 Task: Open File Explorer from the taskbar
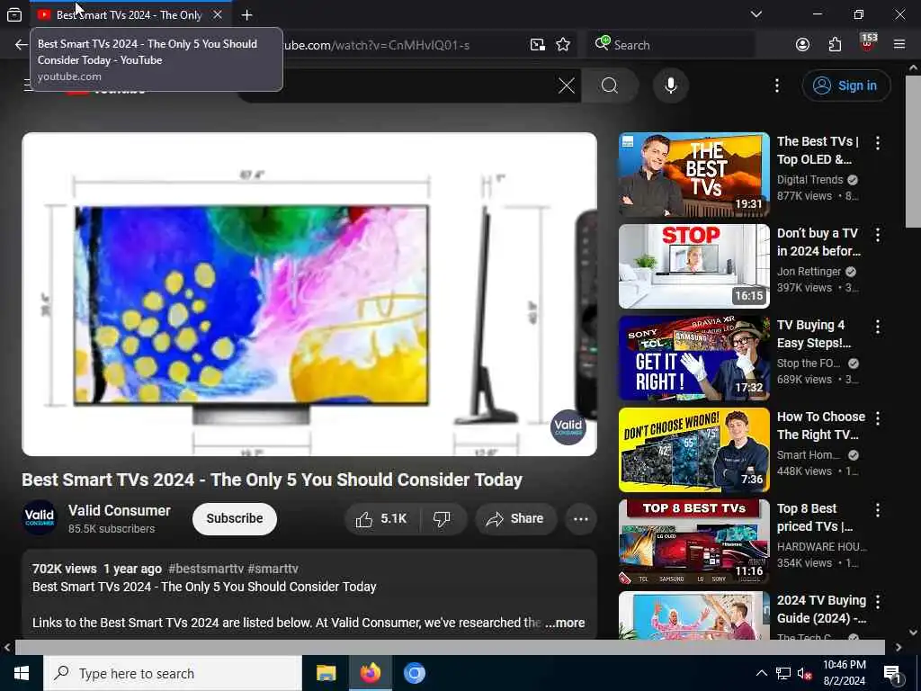point(326,673)
